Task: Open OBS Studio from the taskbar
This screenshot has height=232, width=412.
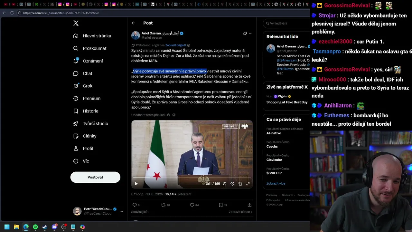Action: (64, 227)
